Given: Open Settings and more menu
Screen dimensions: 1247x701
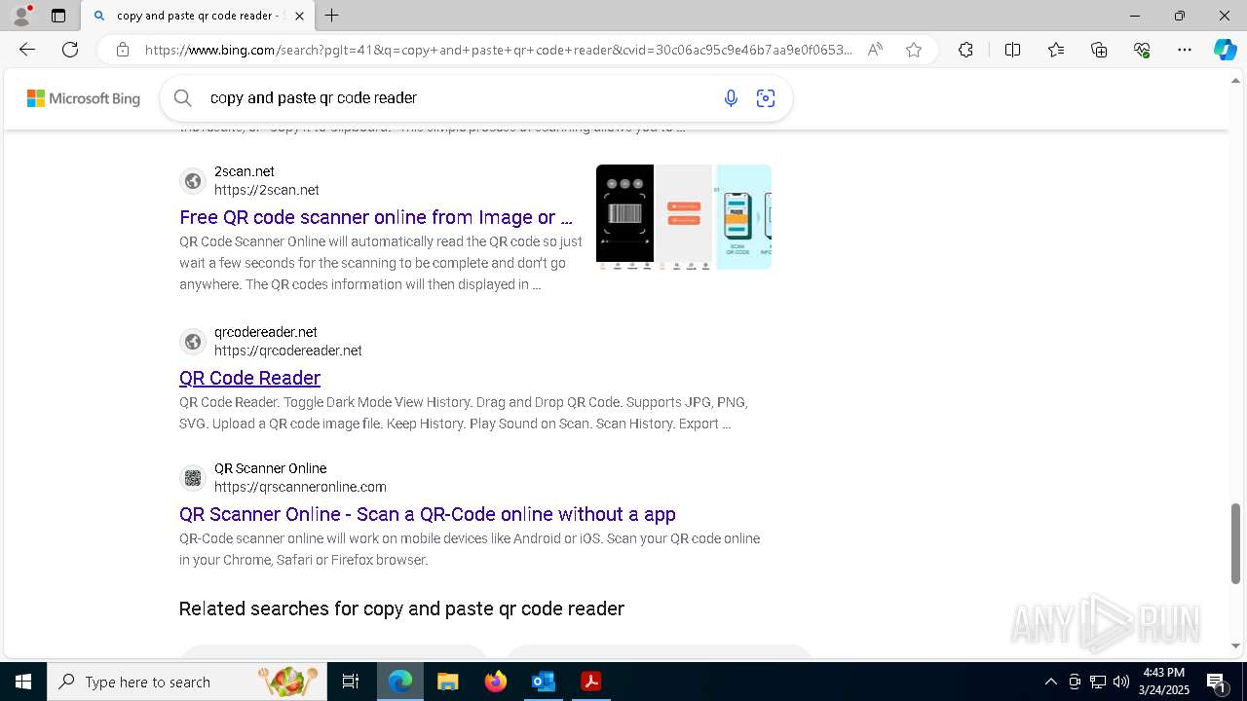Looking at the screenshot, I should coord(1185,50).
